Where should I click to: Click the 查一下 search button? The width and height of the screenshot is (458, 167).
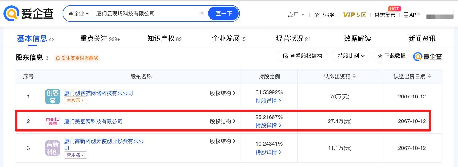tap(224, 13)
